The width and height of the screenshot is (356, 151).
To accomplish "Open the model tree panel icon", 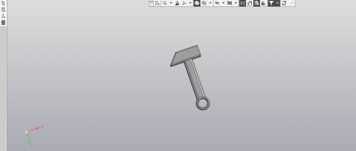I will click(x=3, y=3).
